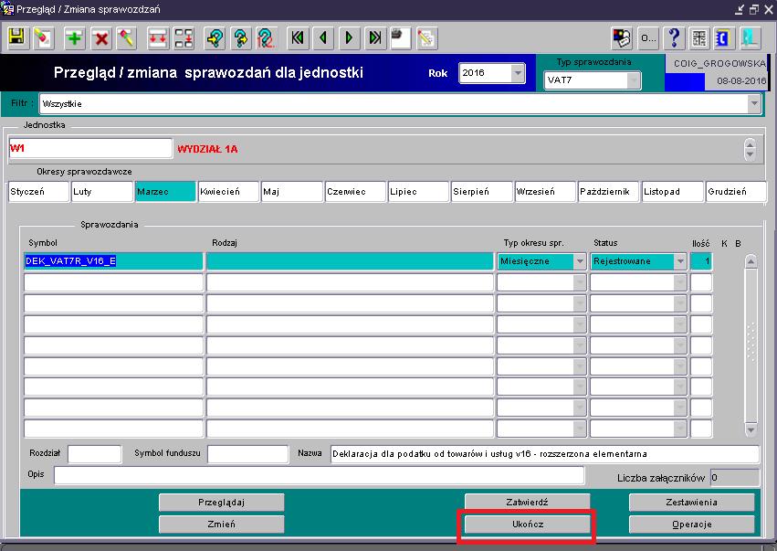Image resolution: width=777 pixels, height=551 pixels.
Task: Click the printer icon in the toolbar
Action: click(x=401, y=37)
